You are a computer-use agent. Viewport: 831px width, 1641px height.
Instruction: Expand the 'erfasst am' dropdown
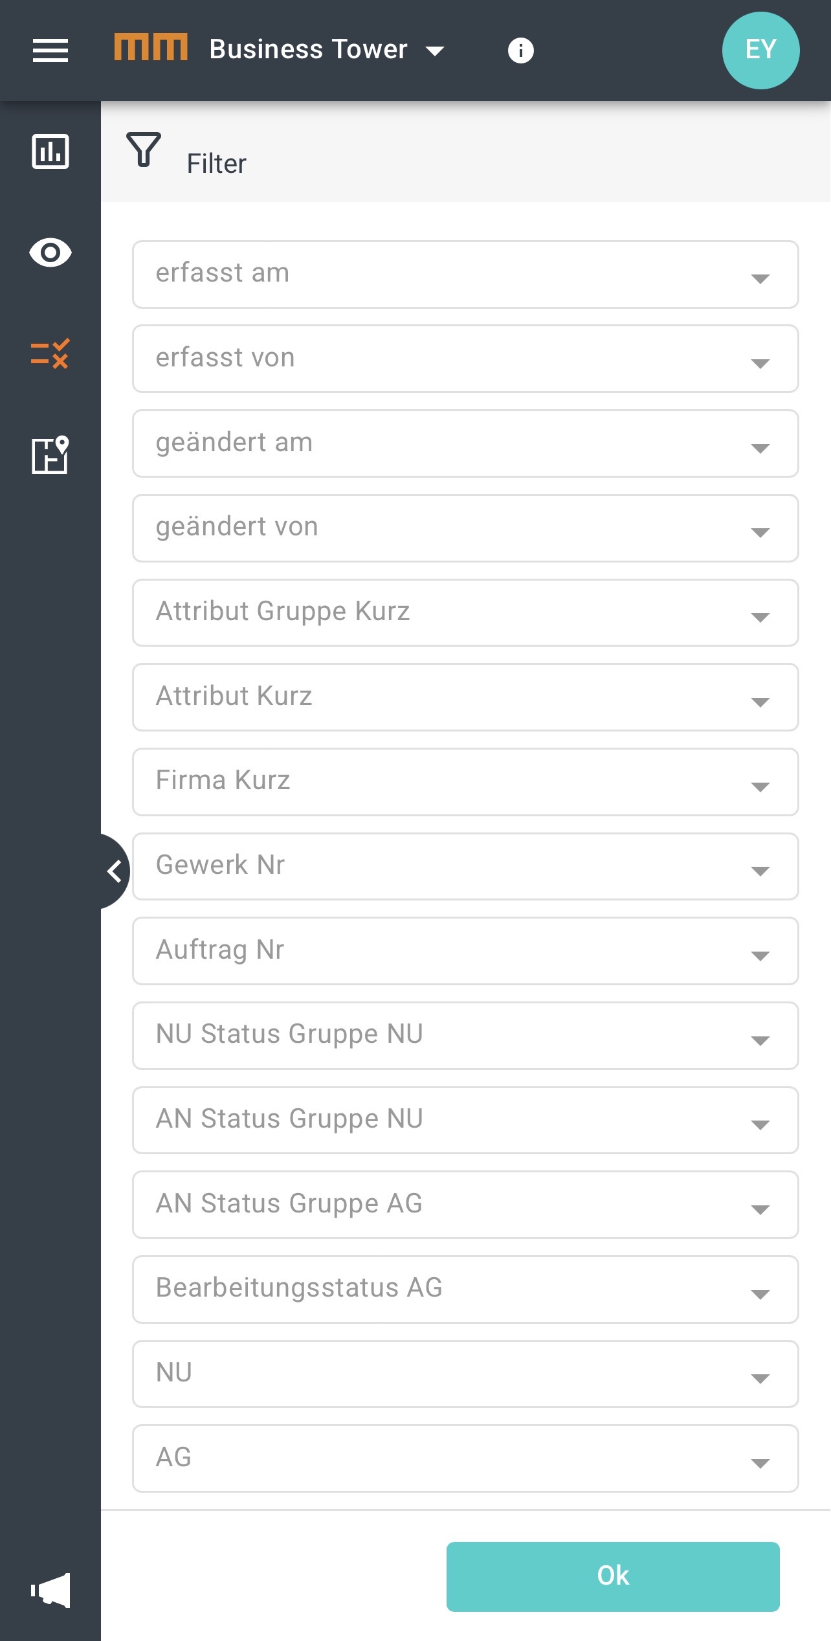click(x=465, y=274)
